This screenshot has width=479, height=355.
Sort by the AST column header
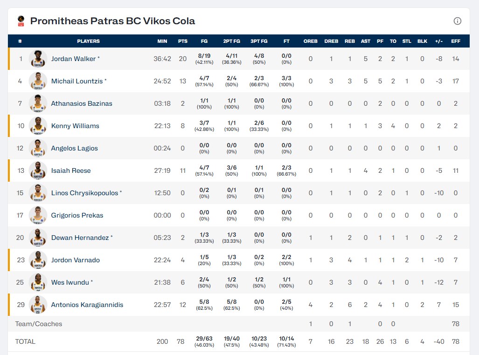pyautogui.click(x=366, y=41)
